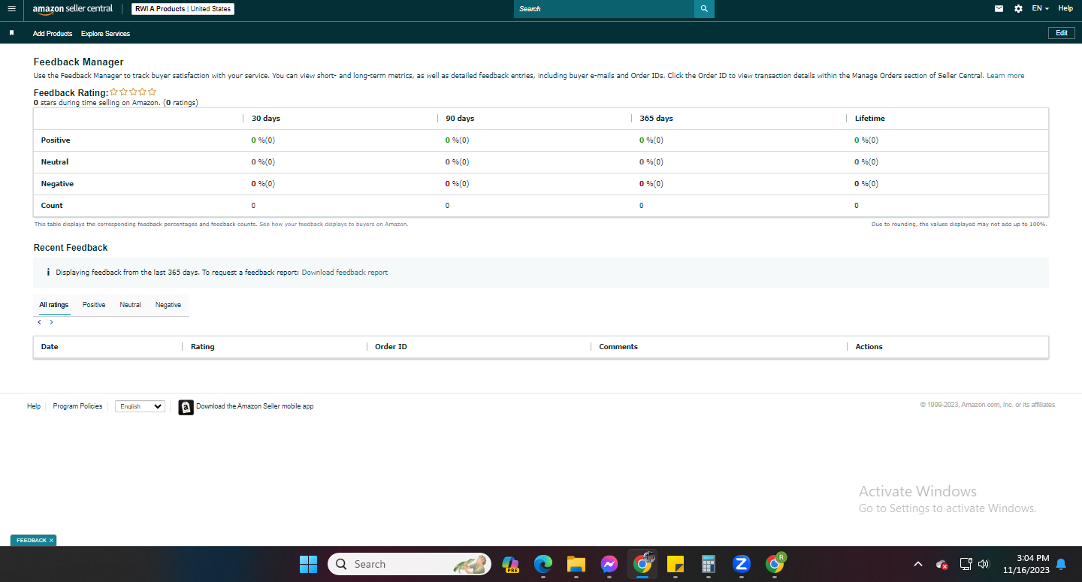Click the Rating column header

202,347
